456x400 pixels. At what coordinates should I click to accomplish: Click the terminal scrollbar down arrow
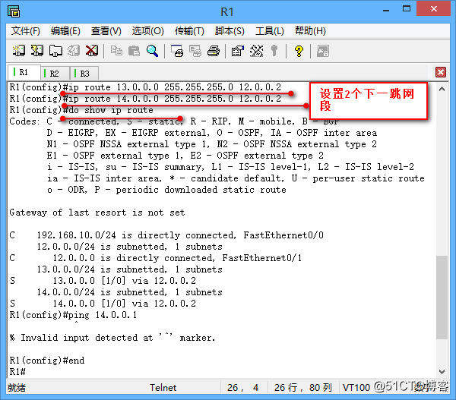tap(442, 371)
